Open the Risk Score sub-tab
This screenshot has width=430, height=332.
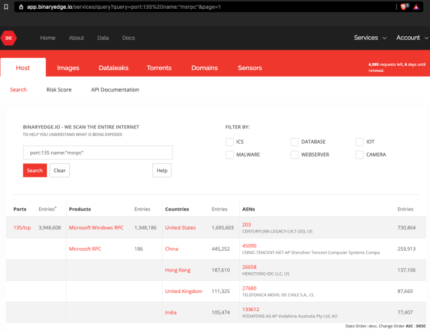[59, 90]
